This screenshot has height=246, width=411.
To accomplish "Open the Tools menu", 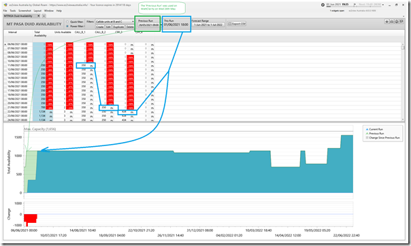I will click(13, 11).
